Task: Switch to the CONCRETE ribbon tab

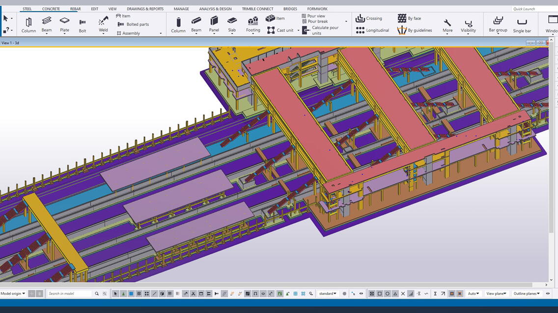Action: [51, 9]
